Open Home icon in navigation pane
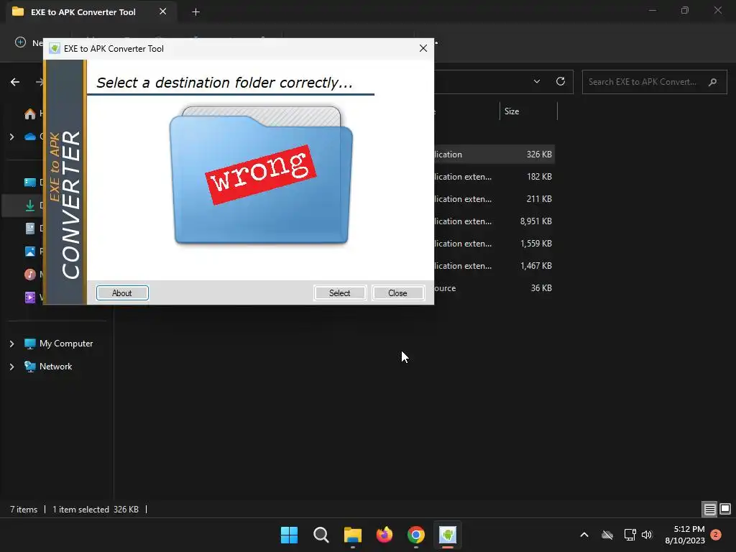The height and width of the screenshot is (552, 736). (x=30, y=114)
